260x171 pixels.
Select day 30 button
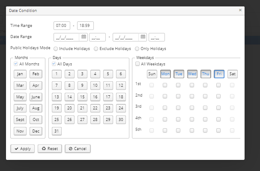pyautogui.click(x=121, y=120)
